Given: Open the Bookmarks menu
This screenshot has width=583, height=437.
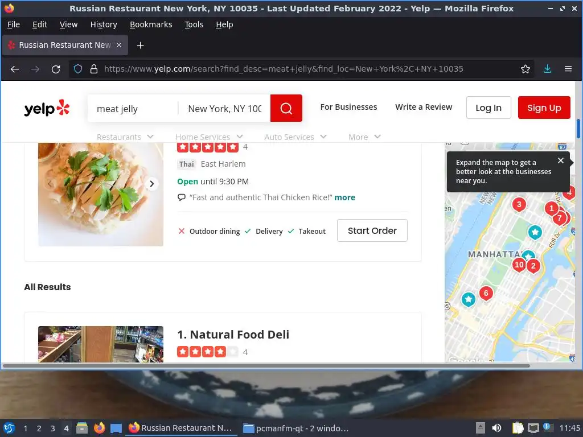Looking at the screenshot, I should (151, 24).
